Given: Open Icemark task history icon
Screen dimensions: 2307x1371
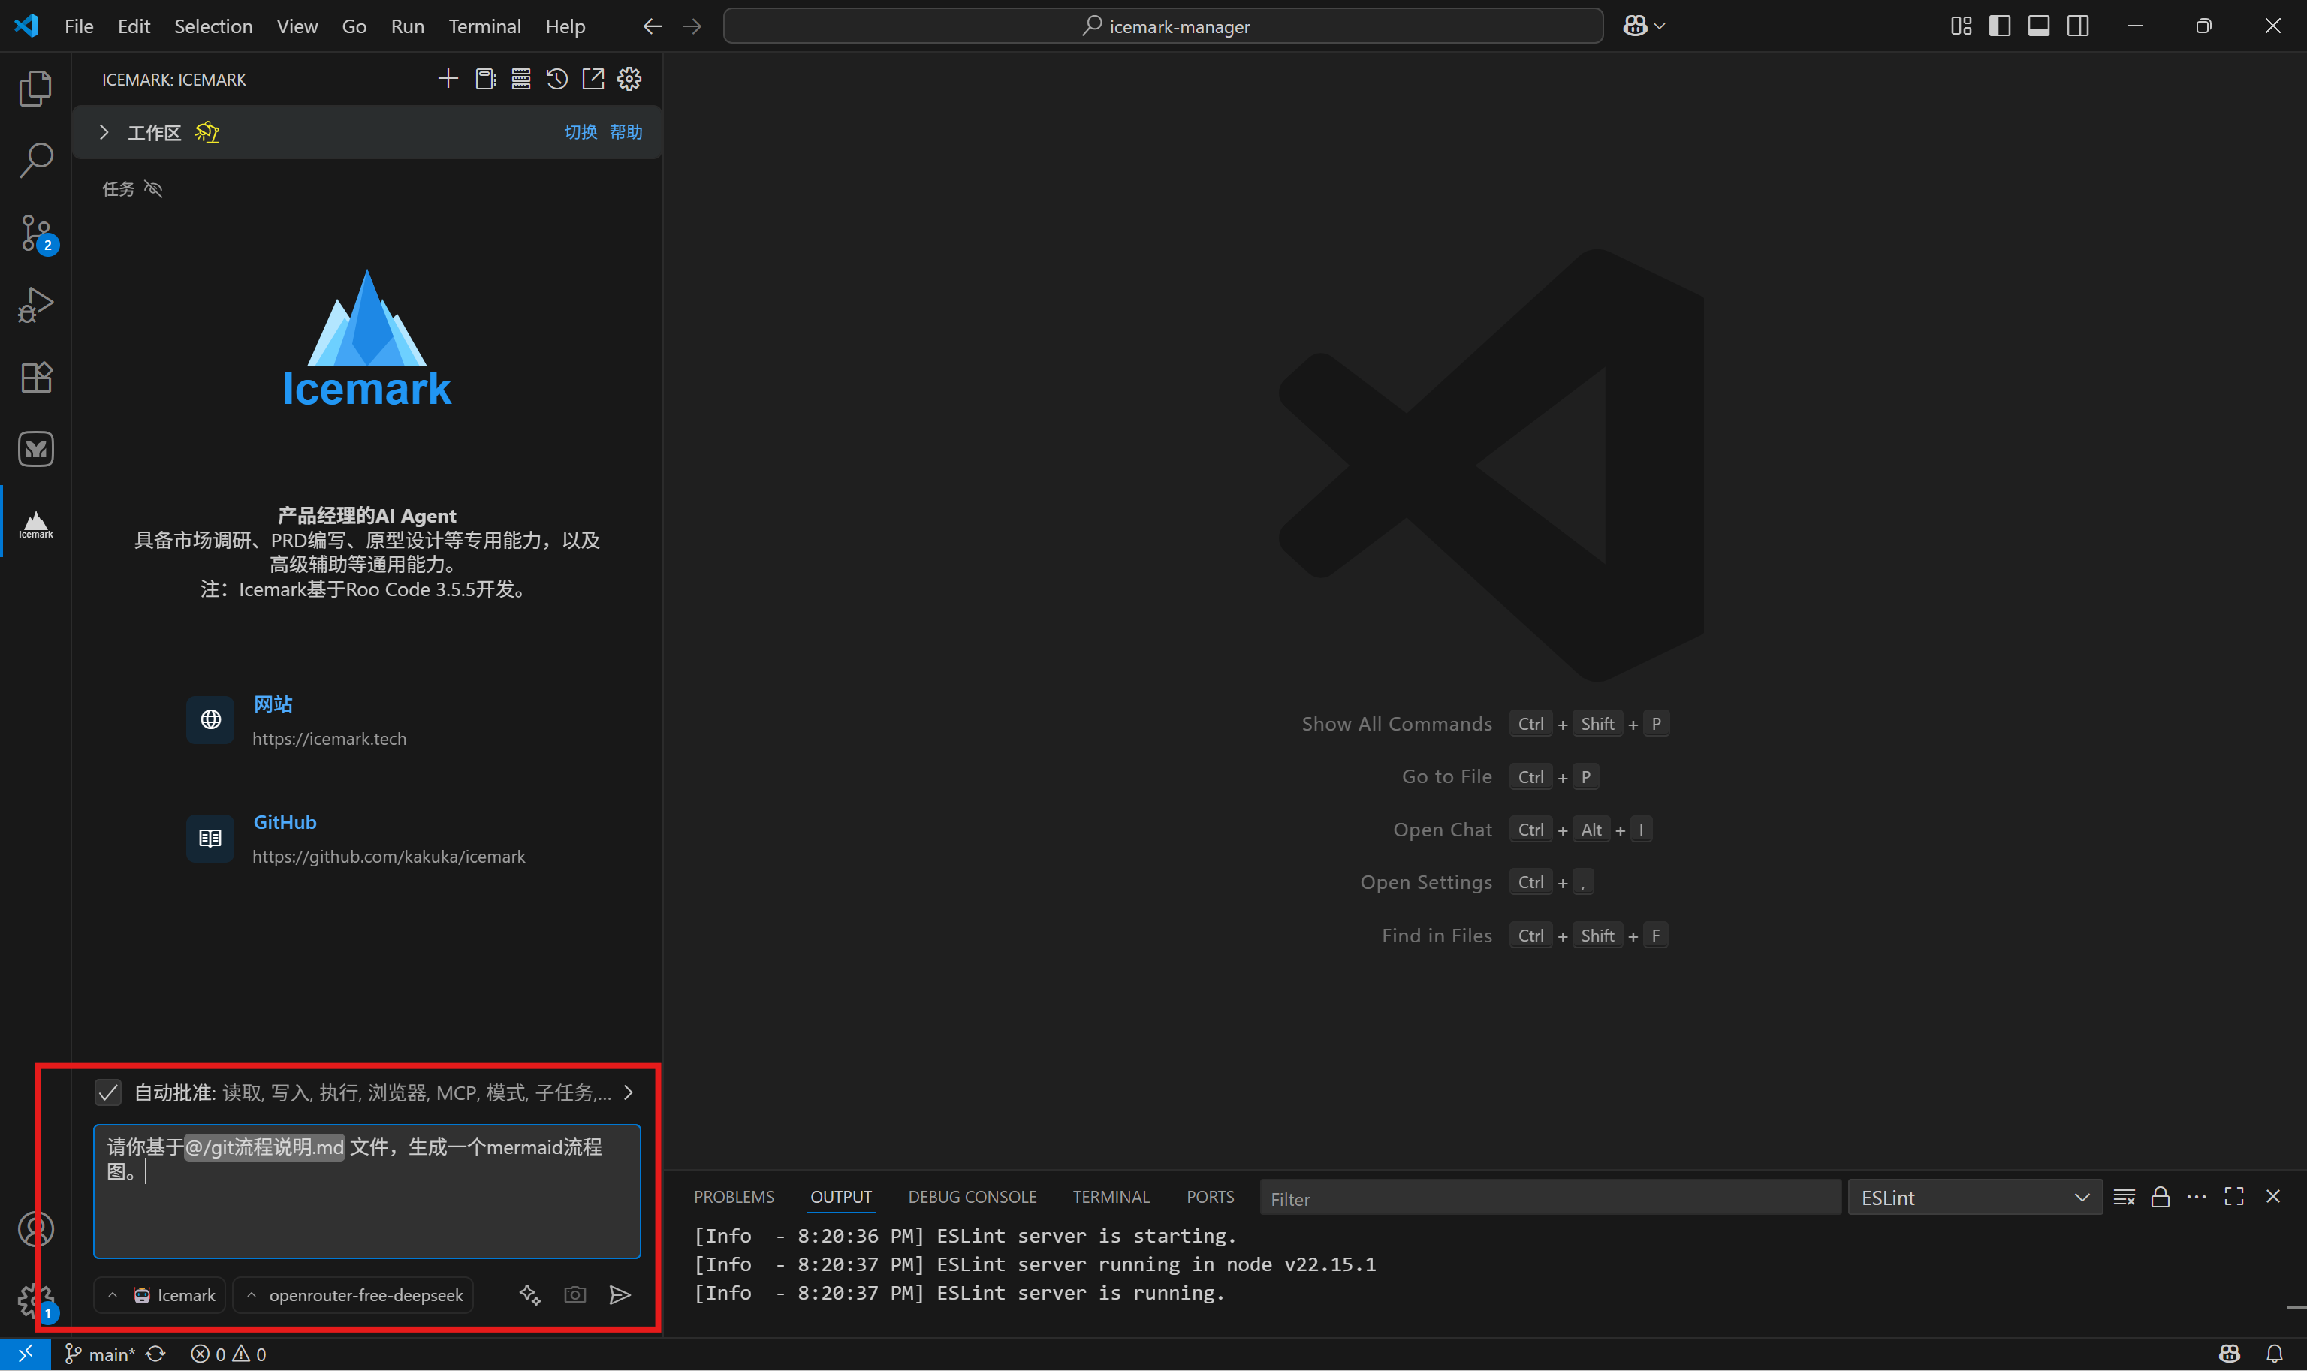Looking at the screenshot, I should [557, 80].
